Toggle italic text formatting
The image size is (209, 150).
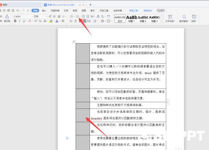tap(20, 21)
